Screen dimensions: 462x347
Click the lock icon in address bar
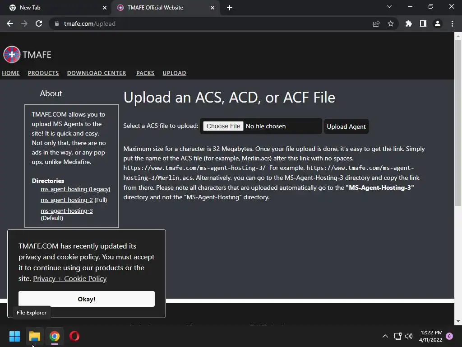tap(57, 23)
